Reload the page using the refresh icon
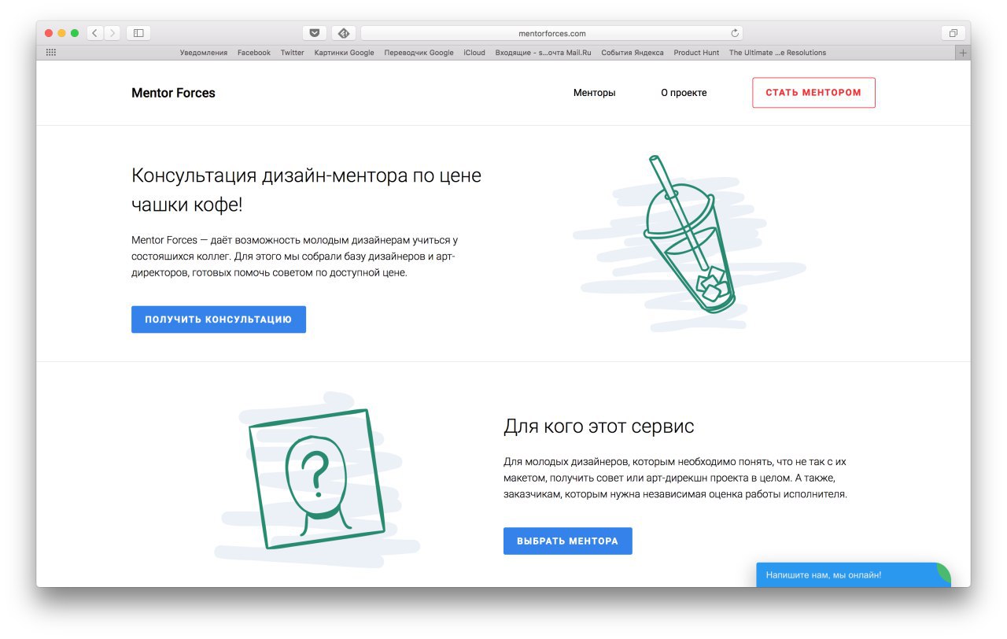Image resolution: width=1007 pixels, height=639 pixels. coord(735,33)
